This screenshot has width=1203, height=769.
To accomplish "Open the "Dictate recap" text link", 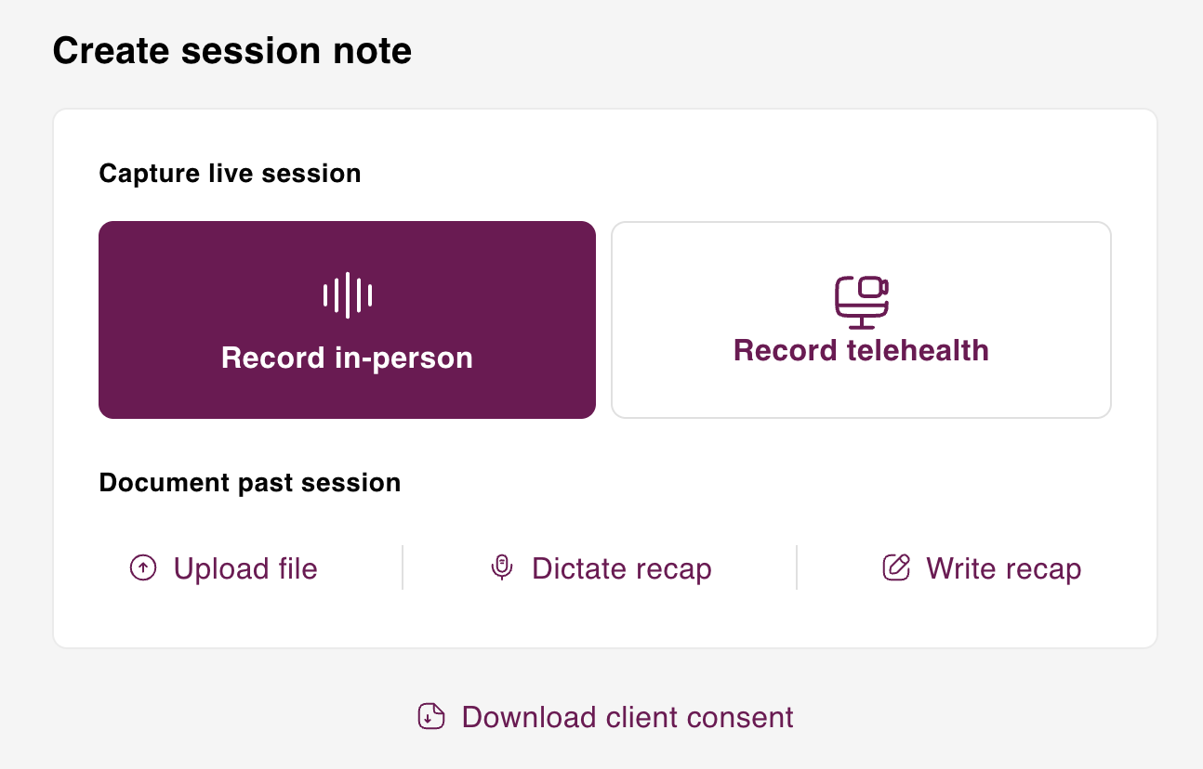I will point(621,568).
